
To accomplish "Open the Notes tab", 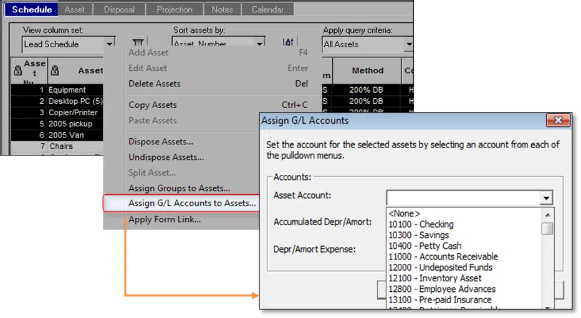I will 223,9.
